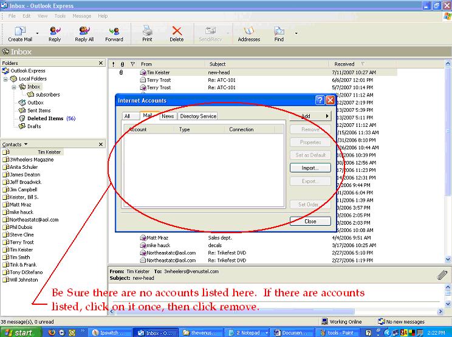Close the Folders pane with X
This screenshot has height=337, width=452.
coord(101,63)
